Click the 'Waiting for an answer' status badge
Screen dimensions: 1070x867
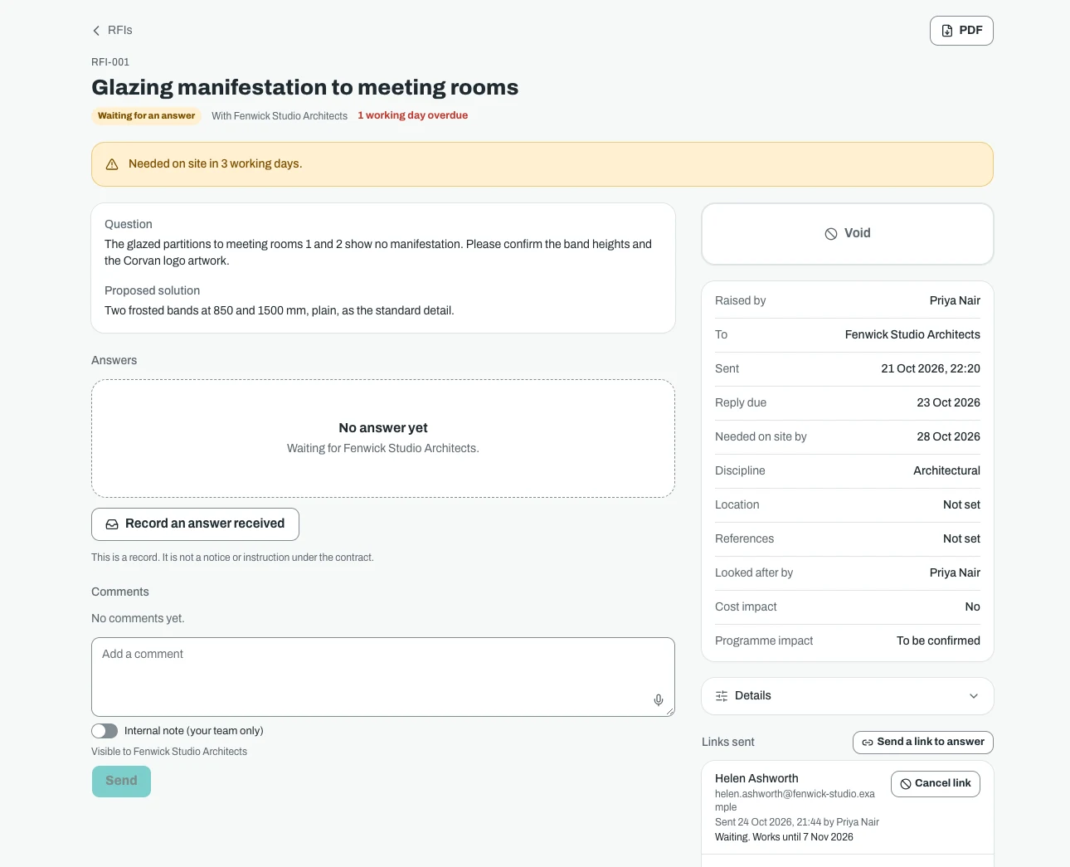coord(147,116)
